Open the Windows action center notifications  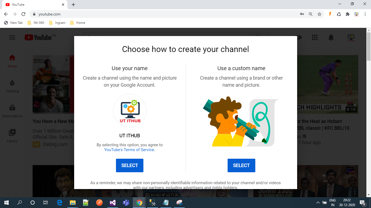[x=363, y=203]
